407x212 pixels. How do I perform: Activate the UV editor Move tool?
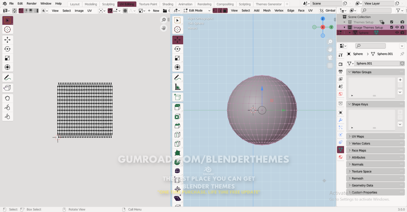(x=8, y=40)
